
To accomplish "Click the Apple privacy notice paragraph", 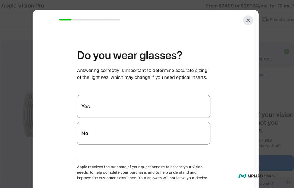I will tap(143, 172).
